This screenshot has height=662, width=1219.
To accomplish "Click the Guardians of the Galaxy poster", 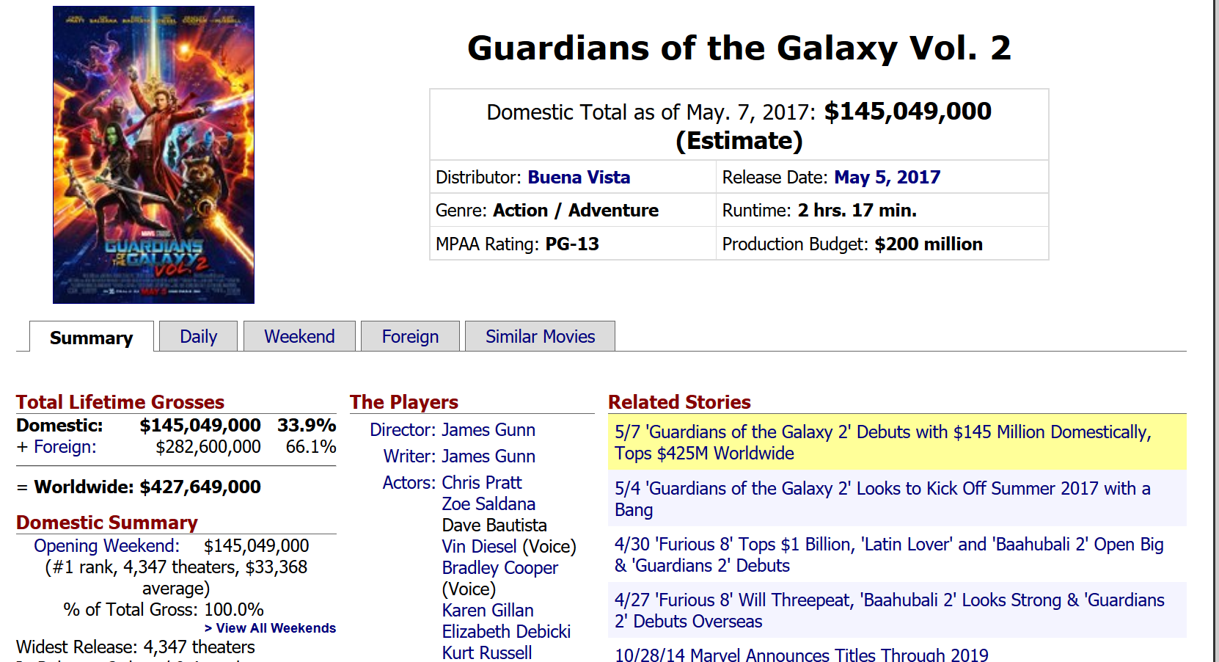I will pos(153,155).
